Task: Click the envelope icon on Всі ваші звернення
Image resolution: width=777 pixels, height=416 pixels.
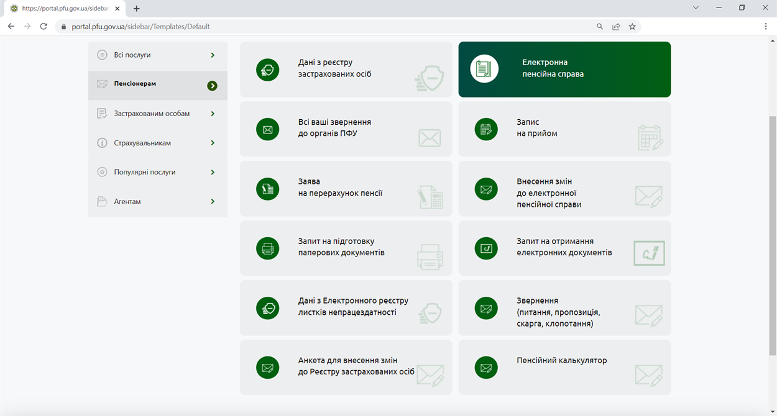Action: (x=268, y=129)
